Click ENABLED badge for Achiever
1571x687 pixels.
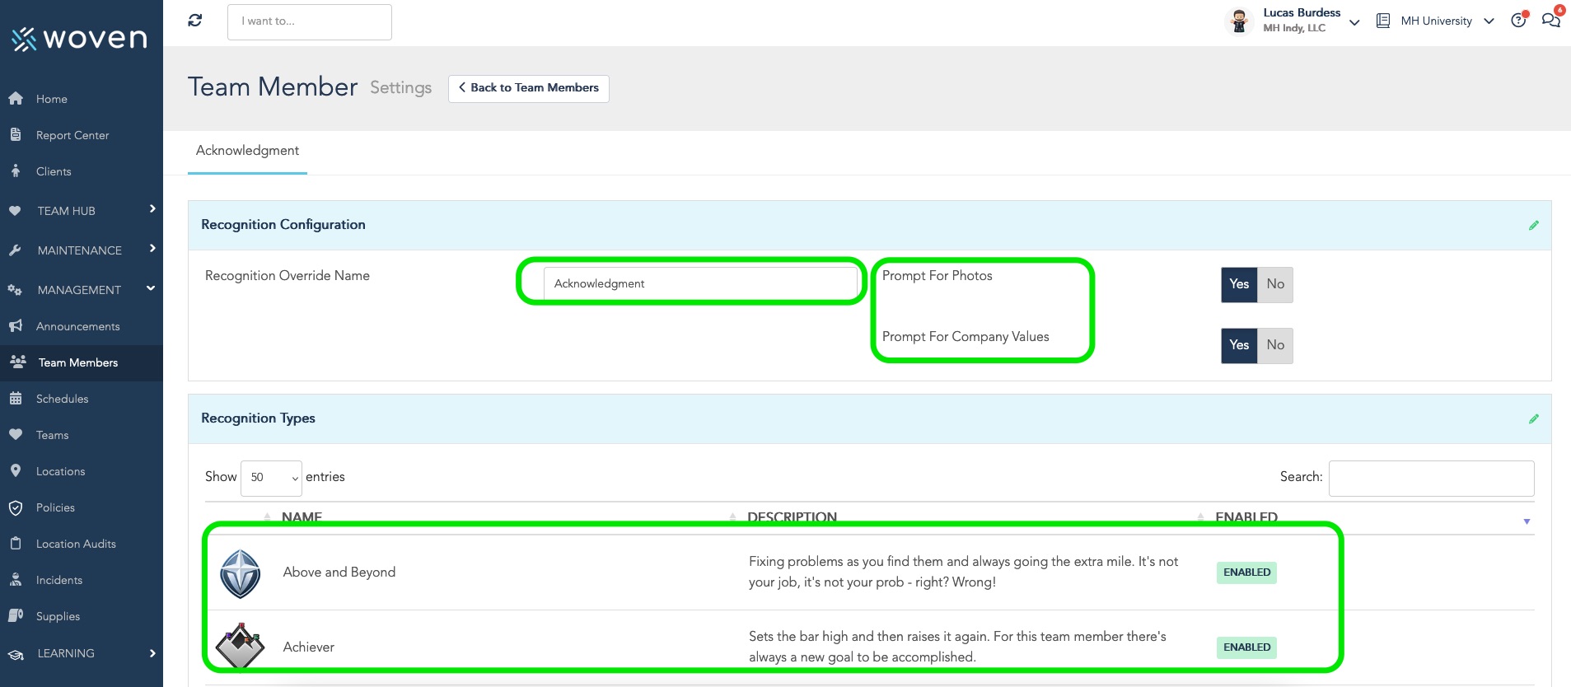(1246, 647)
